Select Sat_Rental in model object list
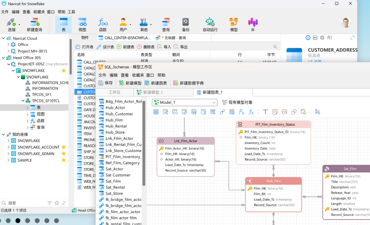Viewport: 370px width, 225px height. 115,187
